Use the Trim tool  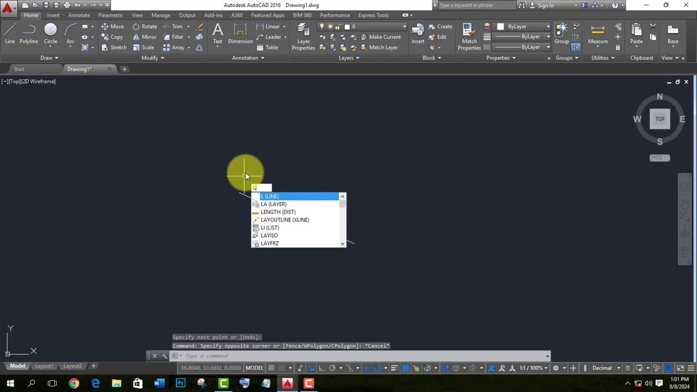click(x=173, y=27)
